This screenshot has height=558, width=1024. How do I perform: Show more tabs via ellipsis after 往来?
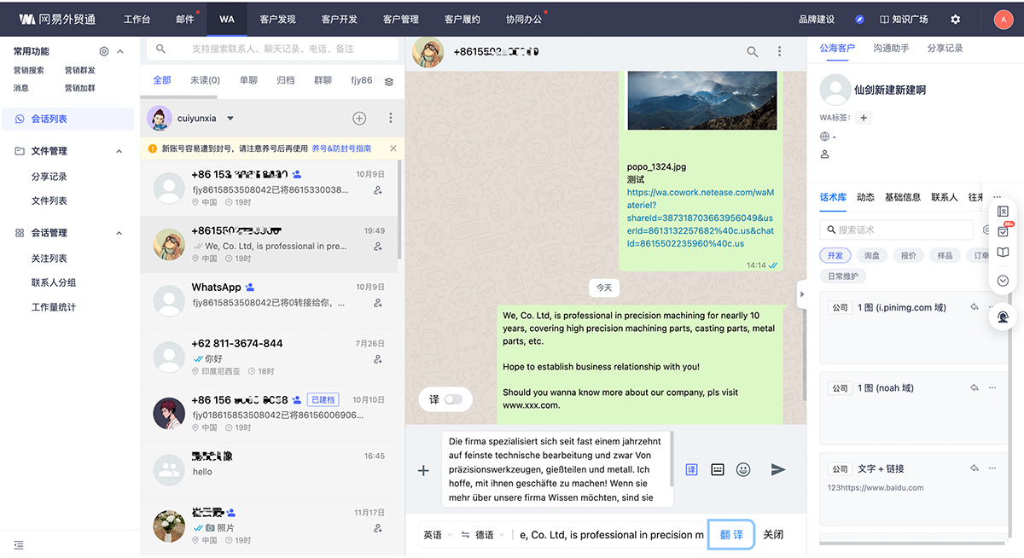tap(998, 197)
